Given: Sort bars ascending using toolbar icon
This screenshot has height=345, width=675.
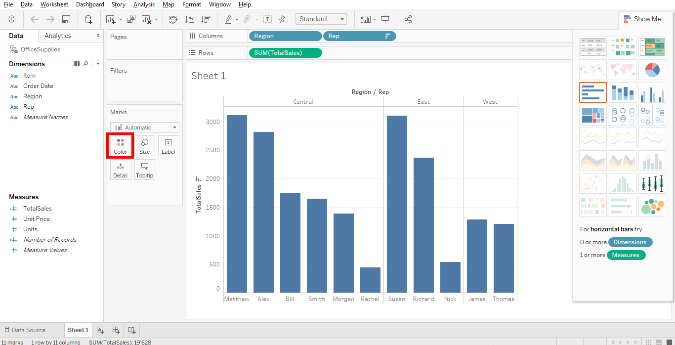Looking at the screenshot, I should click(x=189, y=19).
